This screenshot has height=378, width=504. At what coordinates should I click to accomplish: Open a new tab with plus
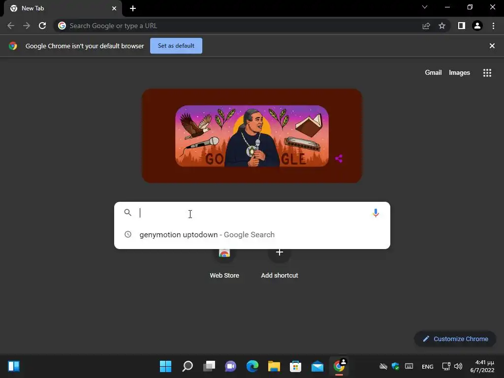[x=133, y=8]
